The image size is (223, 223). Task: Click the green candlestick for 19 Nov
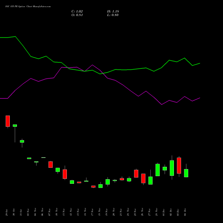107,182
